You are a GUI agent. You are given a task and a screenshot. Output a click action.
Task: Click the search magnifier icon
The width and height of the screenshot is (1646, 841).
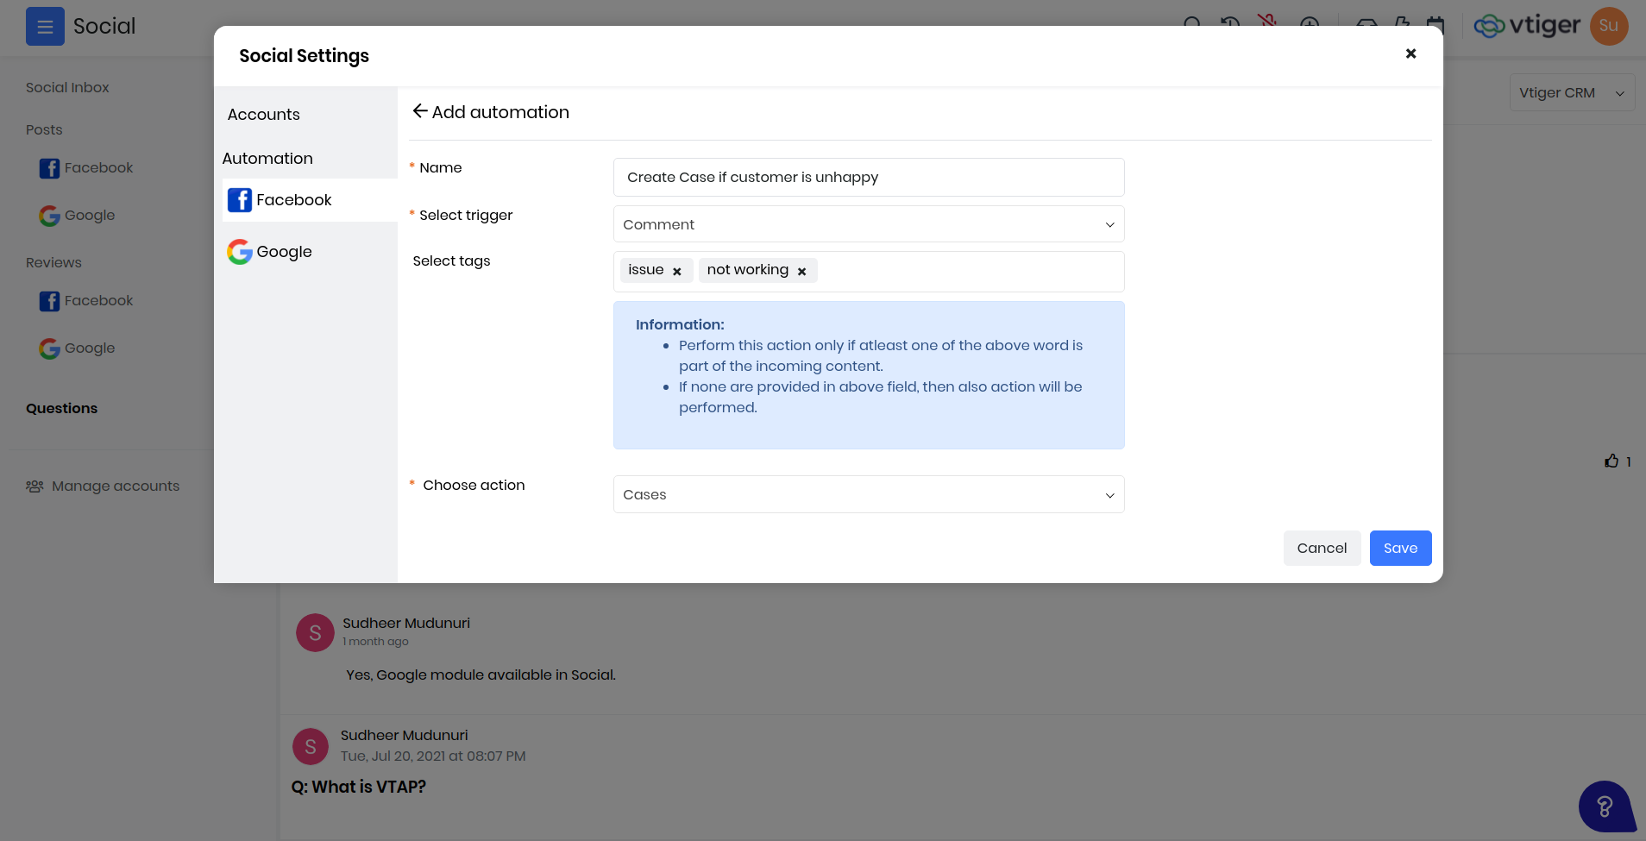point(1193,26)
